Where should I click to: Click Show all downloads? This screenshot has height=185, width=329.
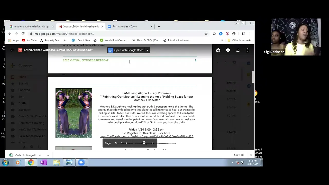coord(239,155)
